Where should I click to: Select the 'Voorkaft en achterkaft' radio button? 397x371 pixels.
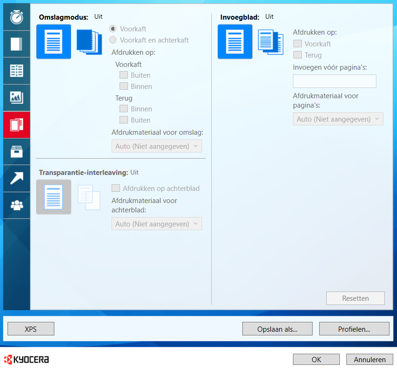coord(112,40)
